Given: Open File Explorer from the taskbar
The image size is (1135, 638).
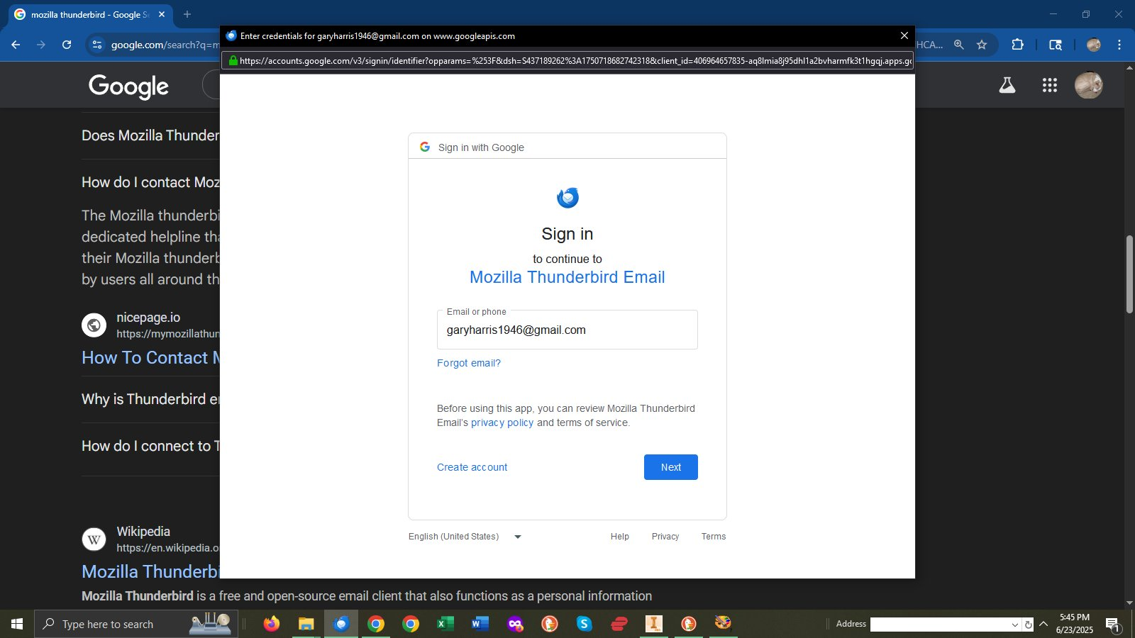Looking at the screenshot, I should click(306, 624).
